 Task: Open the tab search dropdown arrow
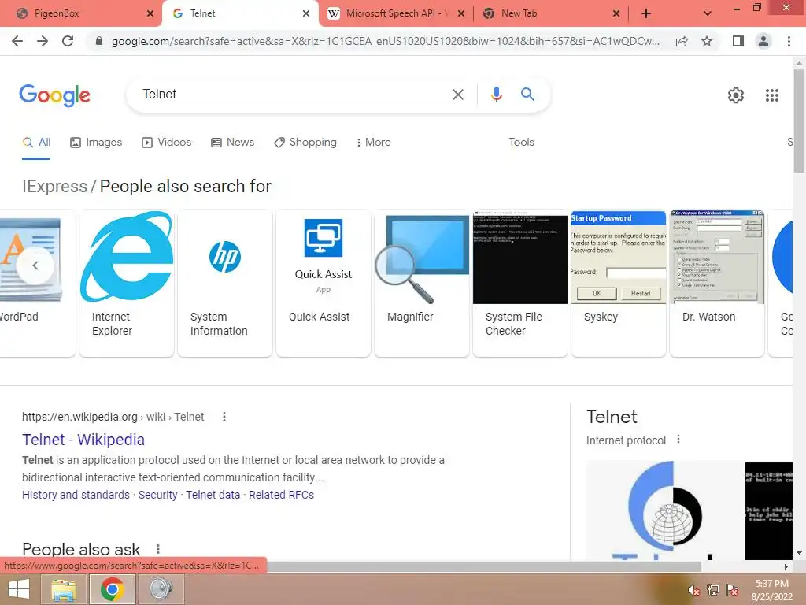pos(708,13)
